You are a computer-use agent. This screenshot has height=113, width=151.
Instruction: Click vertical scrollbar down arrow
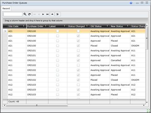147,102
